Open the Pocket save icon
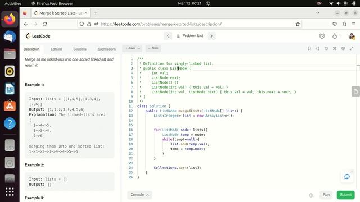Screen dimensions: 360x202 click(x=335, y=24)
